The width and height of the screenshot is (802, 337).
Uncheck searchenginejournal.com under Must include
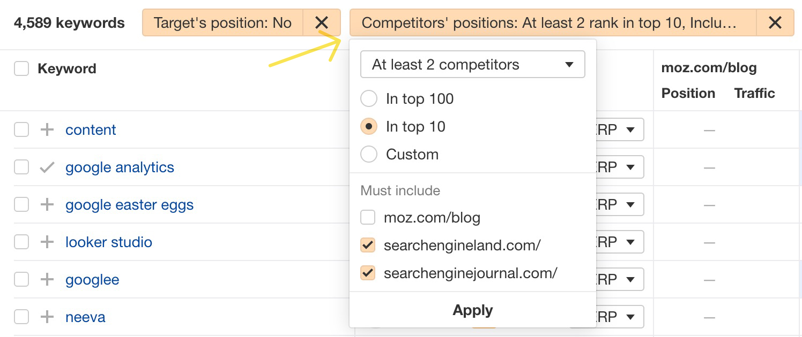tap(368, 273)
